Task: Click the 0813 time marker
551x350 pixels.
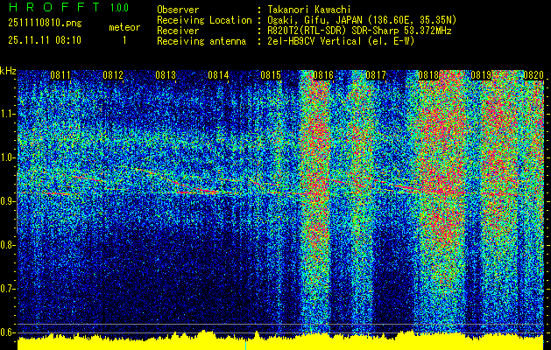Action: (166, 75)
